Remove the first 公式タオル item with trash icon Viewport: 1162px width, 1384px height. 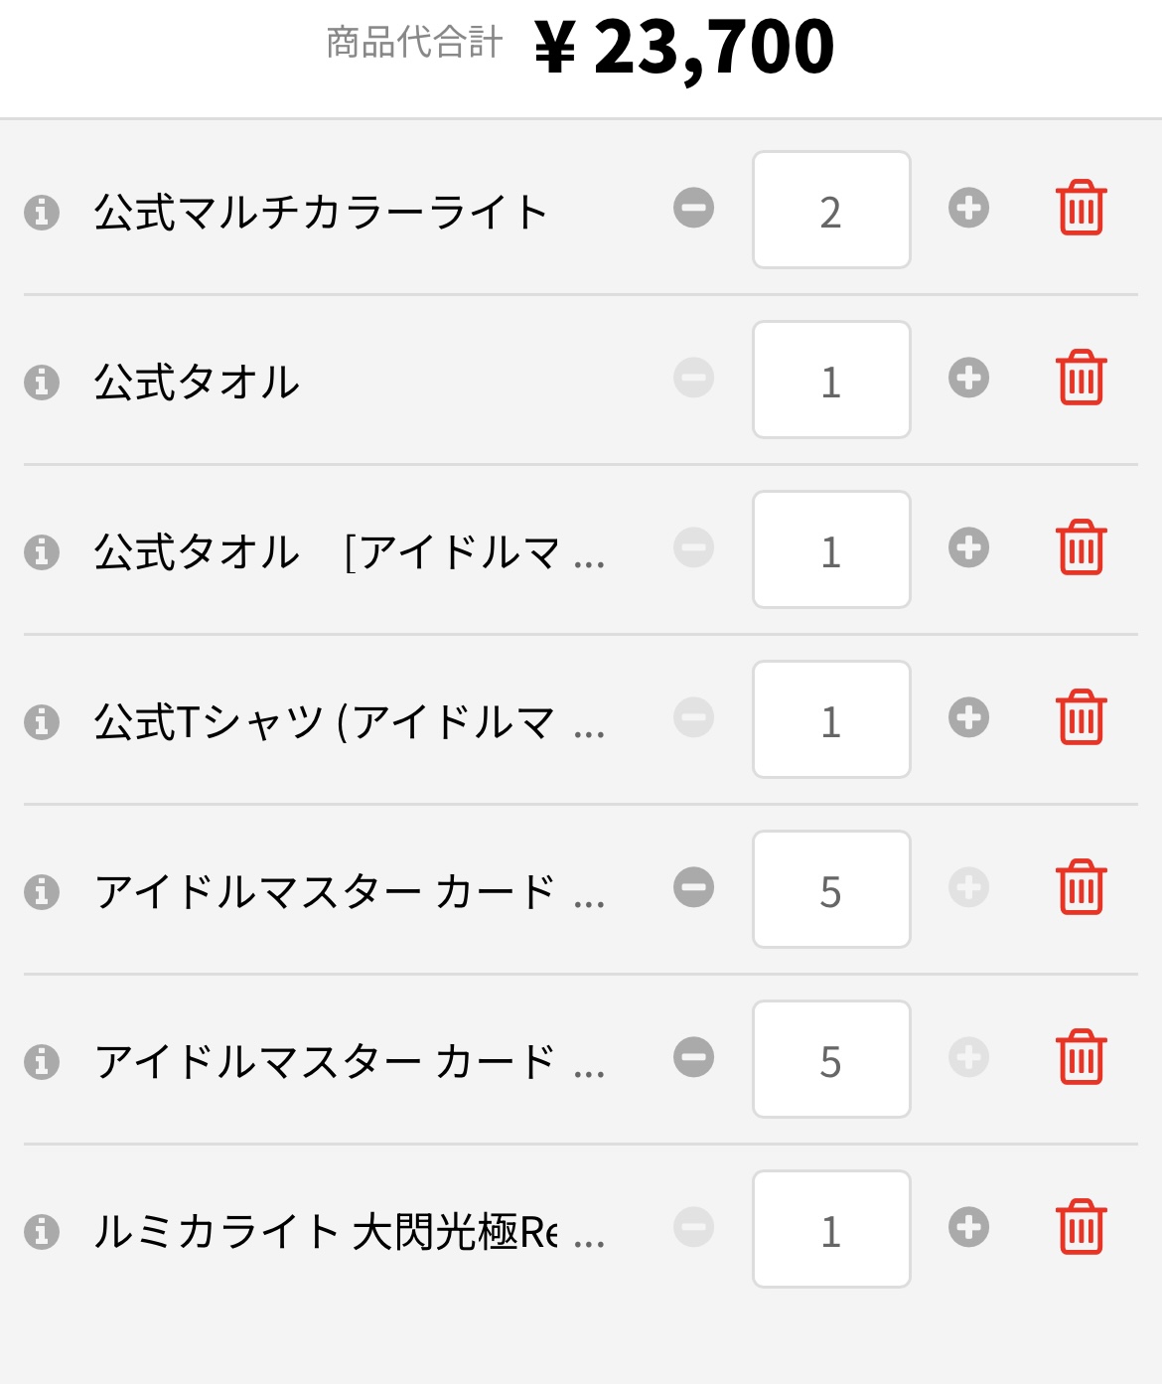point(1081,379)
